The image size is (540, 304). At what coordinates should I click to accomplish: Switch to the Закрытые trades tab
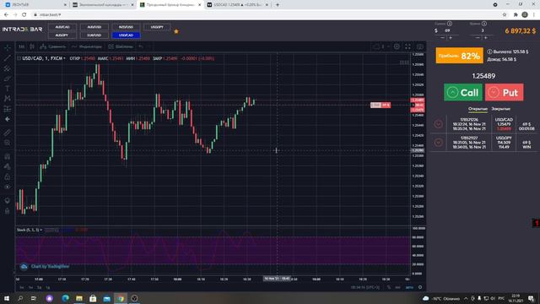pyautogui.click(x=500, y=109)
